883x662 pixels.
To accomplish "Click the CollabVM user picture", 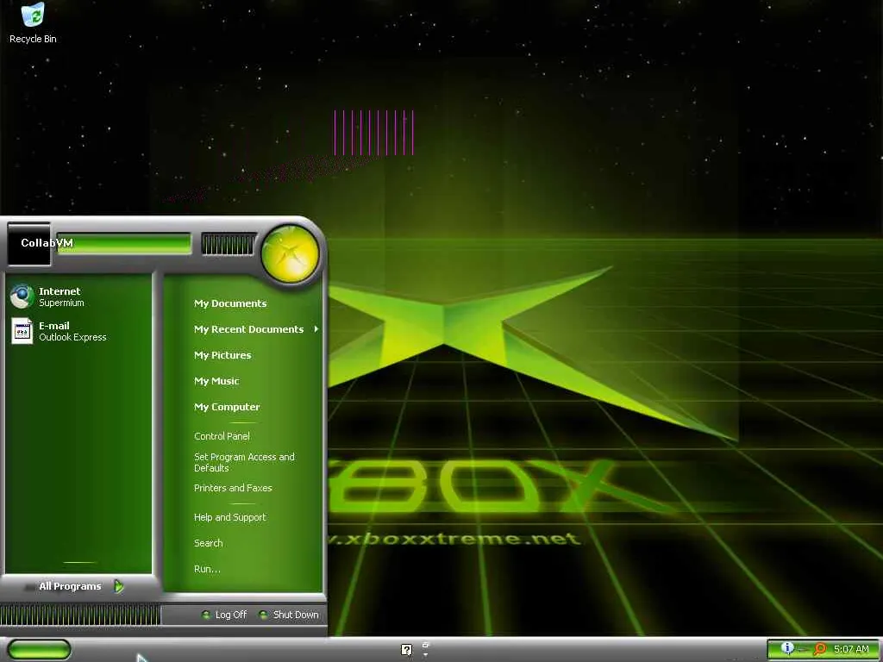I will tap(28, 243).
